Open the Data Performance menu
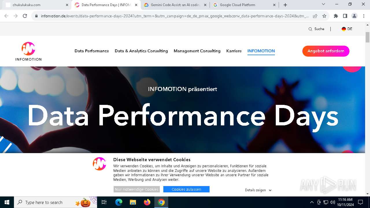The image size is (370, 208). pos(92,51)
